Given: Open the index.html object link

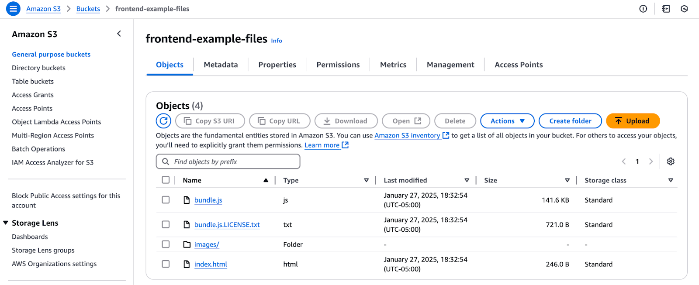Looking at the screenshot, I should coord(211,264).
